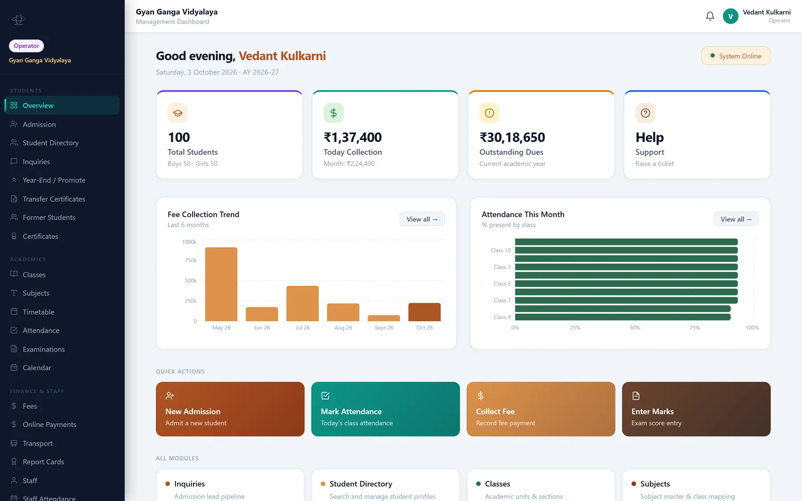Click the Report Cards award icon
802x501 pixels.
coord(14,462)
